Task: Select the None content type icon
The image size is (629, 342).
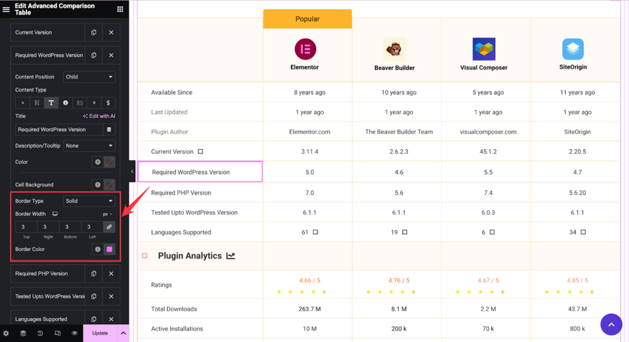Action: pos(23,103)
